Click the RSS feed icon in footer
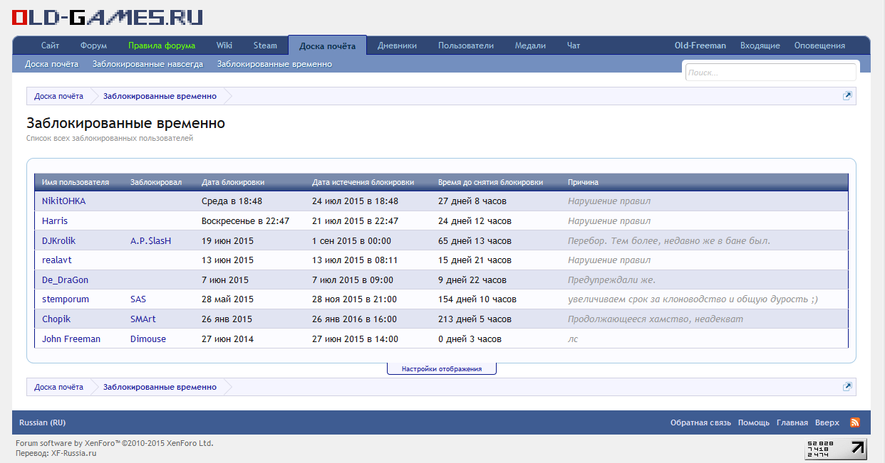The image size is (885, 463). pos(855,422)
